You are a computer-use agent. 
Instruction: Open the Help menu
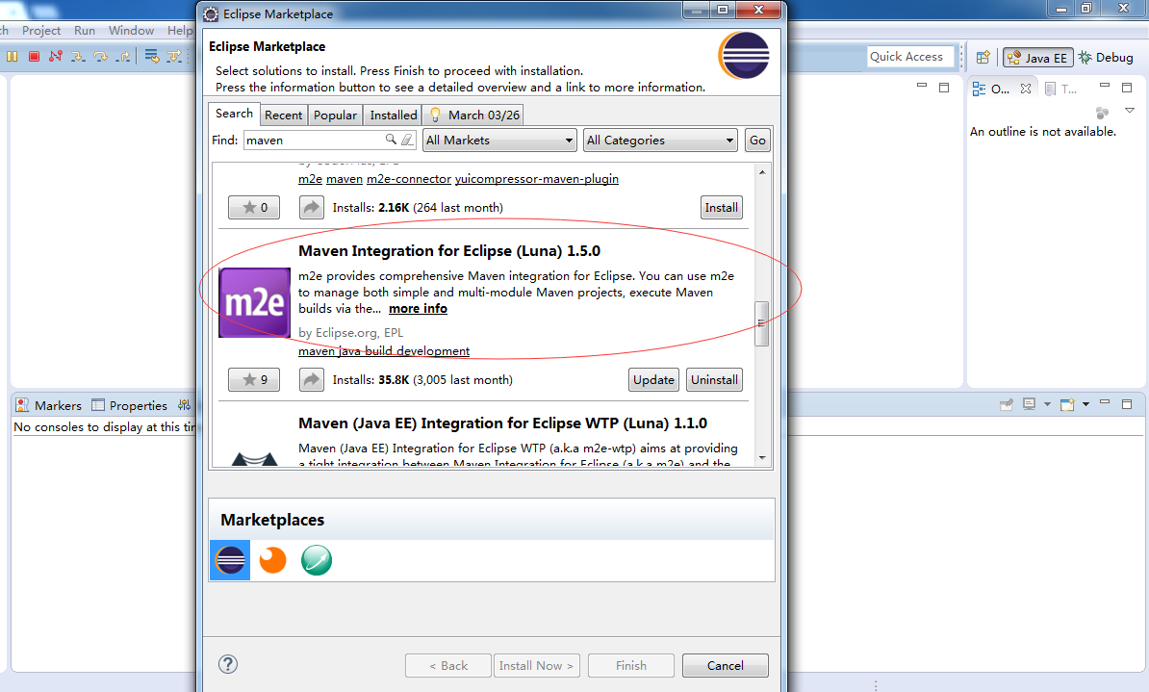pos(180,30)
